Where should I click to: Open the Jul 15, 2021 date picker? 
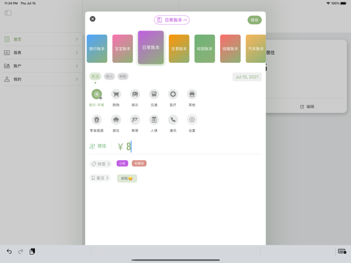point(247,77)
